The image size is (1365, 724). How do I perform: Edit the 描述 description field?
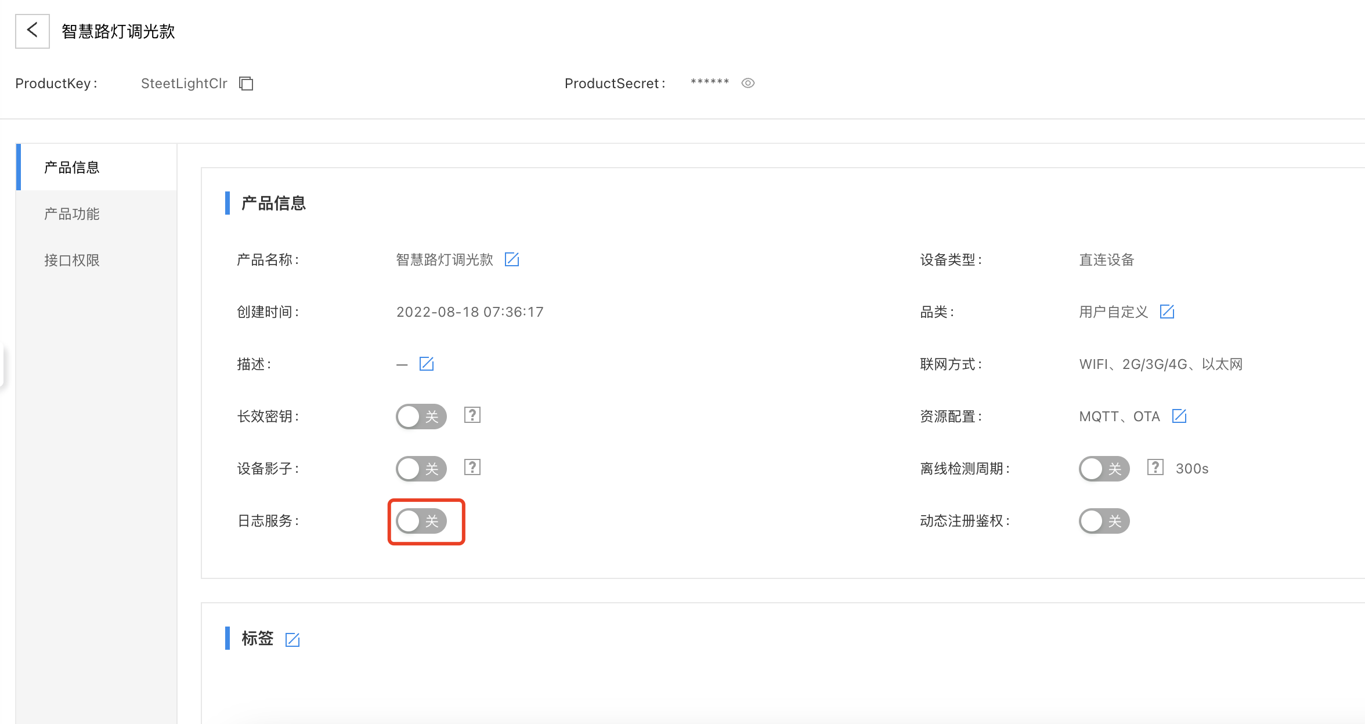427,364
